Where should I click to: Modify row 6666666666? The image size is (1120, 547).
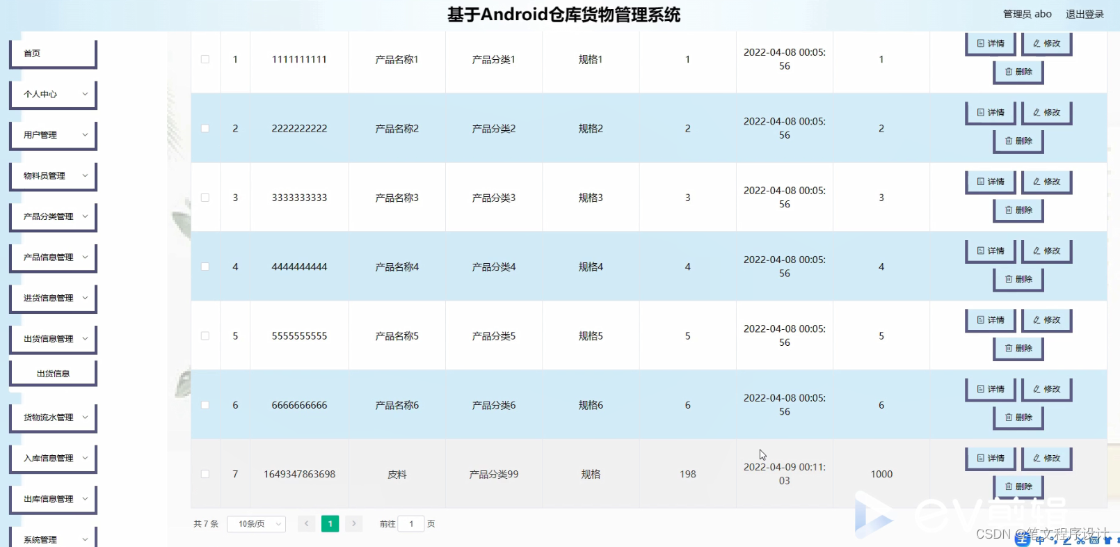1046,389
